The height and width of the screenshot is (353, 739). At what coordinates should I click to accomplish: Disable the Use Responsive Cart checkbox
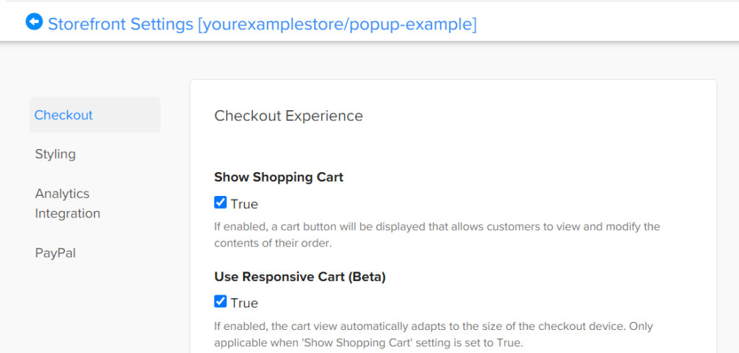click(x=220, y=301)
